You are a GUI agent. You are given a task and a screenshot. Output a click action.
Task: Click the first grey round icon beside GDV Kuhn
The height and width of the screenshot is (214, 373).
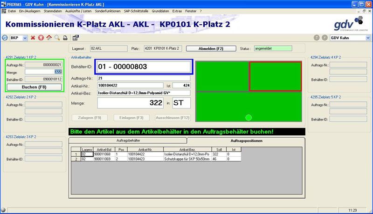(x=317, y=38)
